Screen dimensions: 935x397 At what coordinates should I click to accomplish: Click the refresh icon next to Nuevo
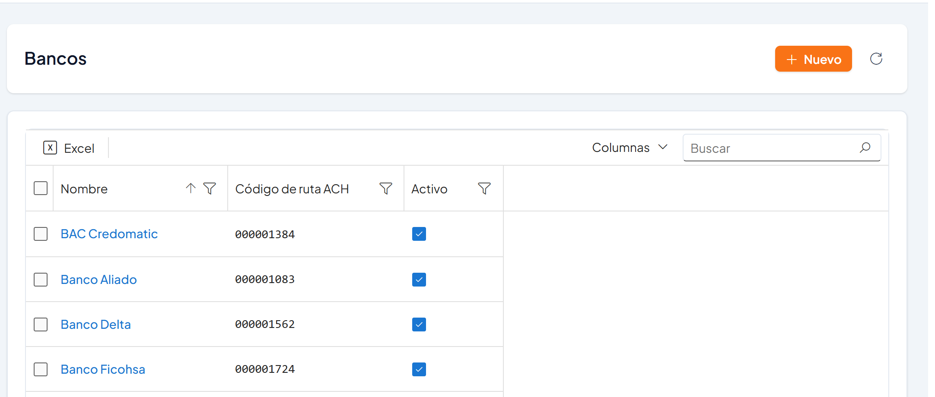pos(876,59)
